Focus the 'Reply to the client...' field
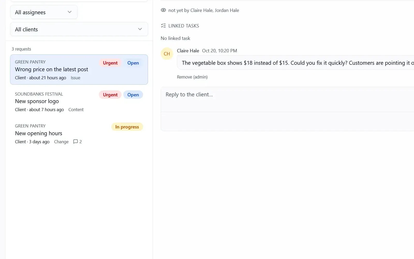Viewport: 414px width, 259px height. coord(287,100)
